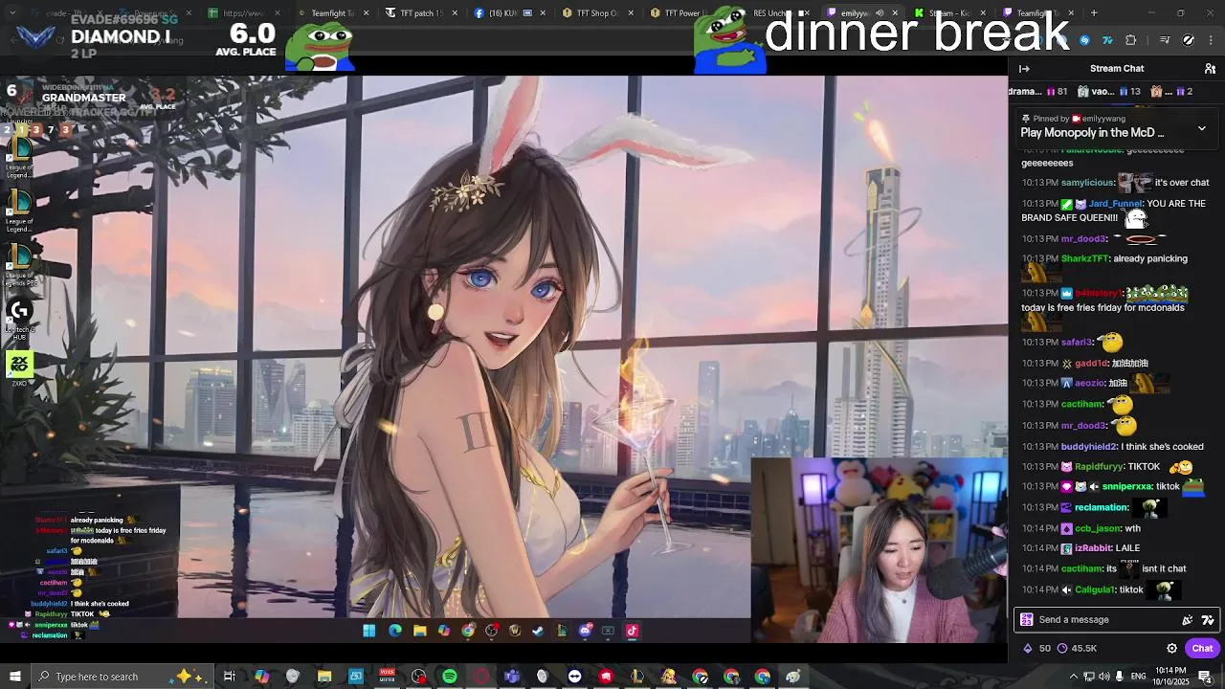Open the notification center icon
Image resolution: width=1225 pixels, height=689 pixels.
point(1205,677)
